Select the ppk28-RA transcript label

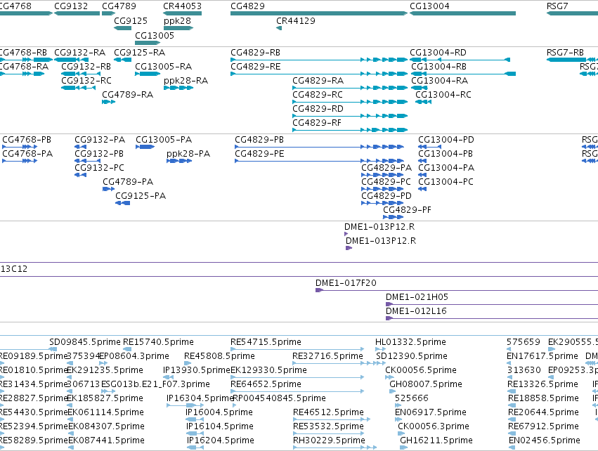pos(186,81)
